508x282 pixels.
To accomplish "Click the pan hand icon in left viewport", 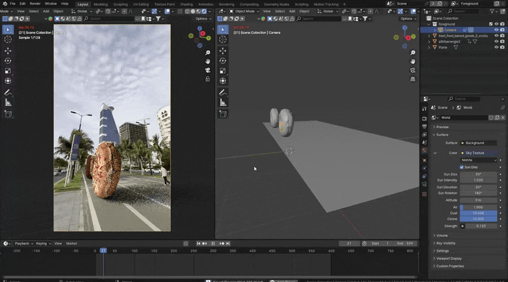I will [x=207, y=61].
